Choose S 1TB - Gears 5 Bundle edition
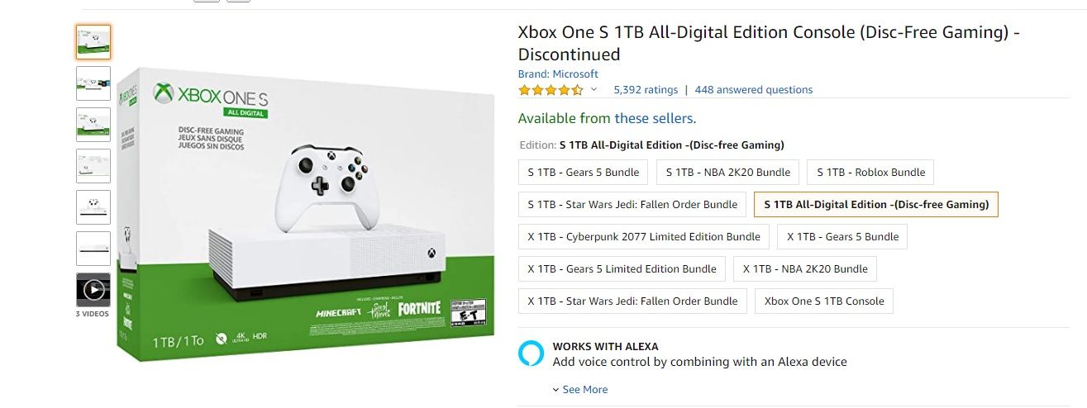Screen dimensions: 1087x408 point(584,173)
